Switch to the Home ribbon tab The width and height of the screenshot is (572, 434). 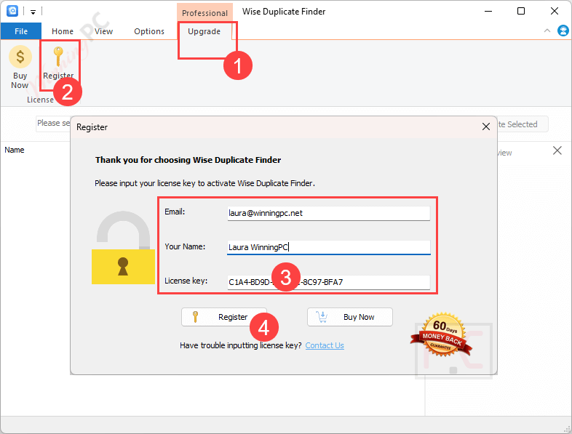pyautogui.click(x=63, y=31)
